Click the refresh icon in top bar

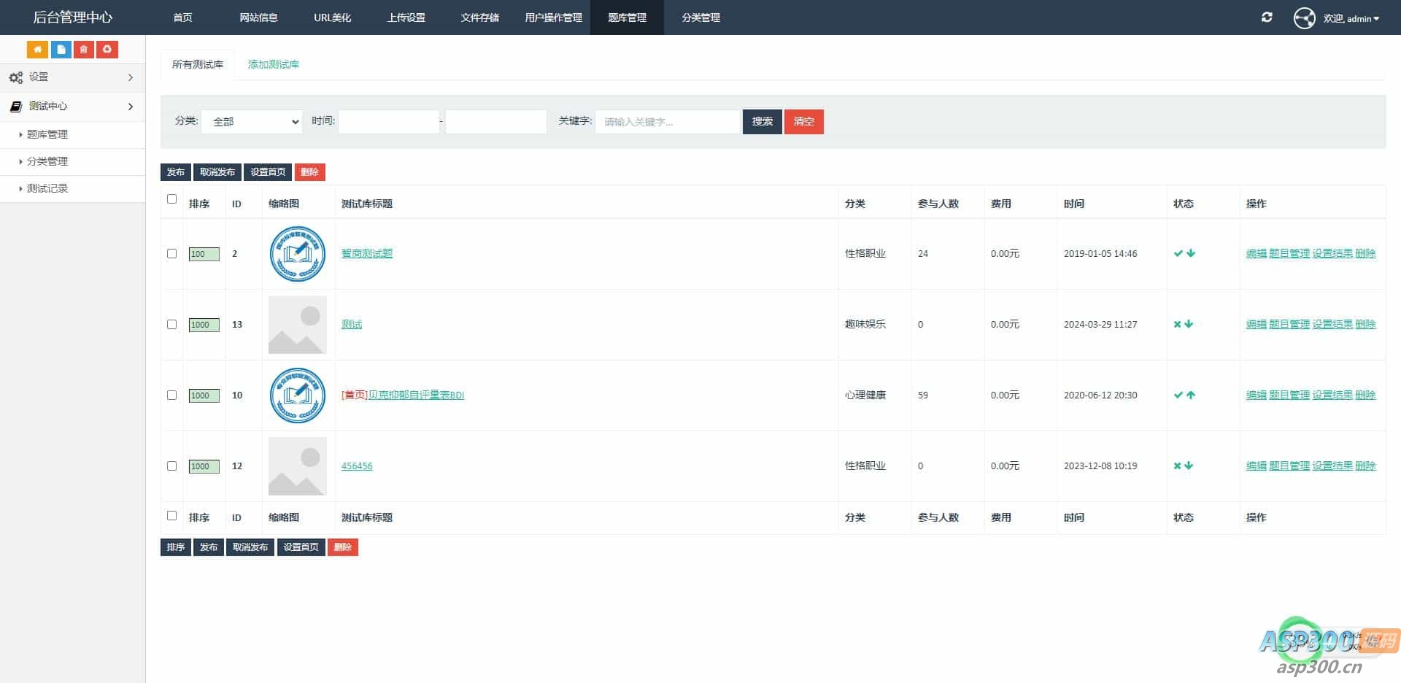coord(1267,18)
